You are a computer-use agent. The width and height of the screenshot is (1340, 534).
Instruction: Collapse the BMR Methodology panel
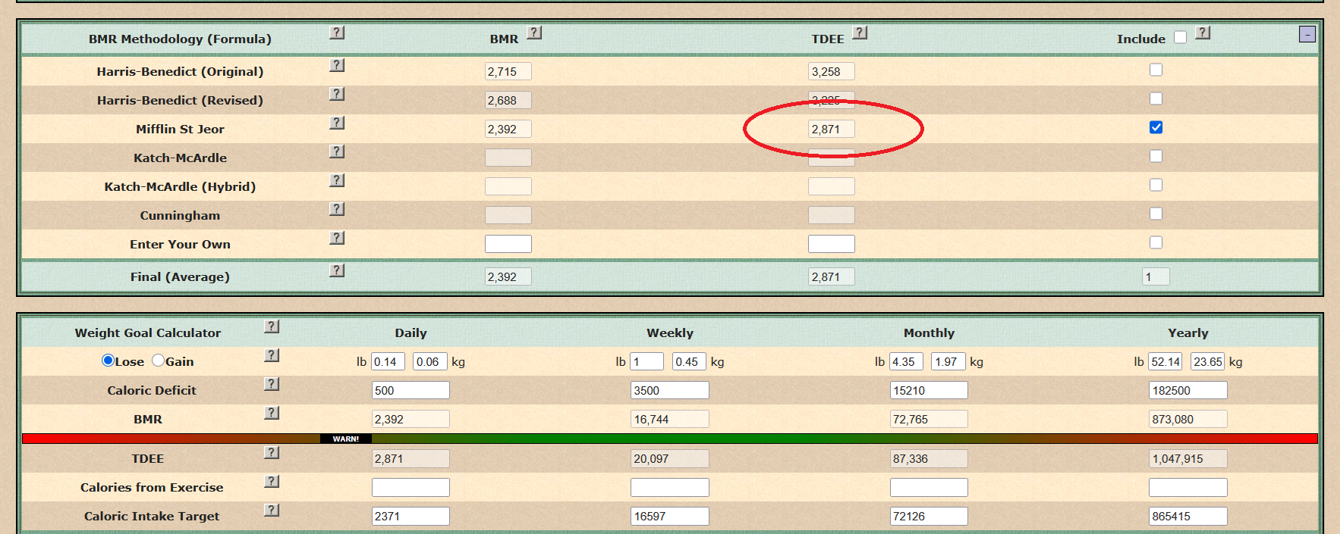click(1307, 34)
